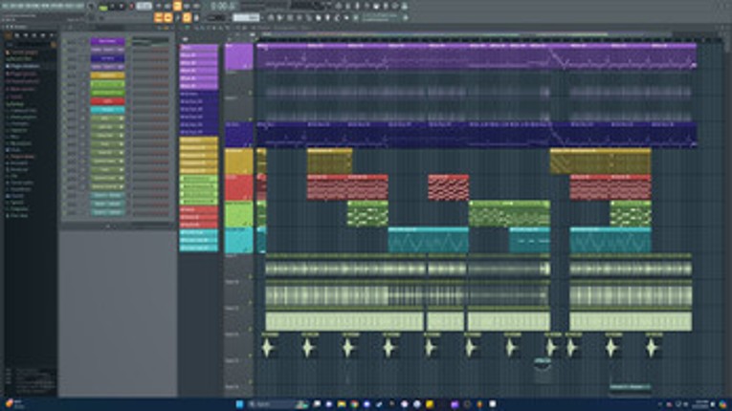Open the EDIT menu
This screenshot has height=411, width=732.
(16, 5)
